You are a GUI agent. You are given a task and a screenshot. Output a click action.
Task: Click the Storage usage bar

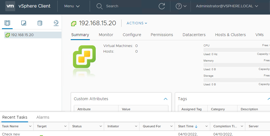[237, 80]
